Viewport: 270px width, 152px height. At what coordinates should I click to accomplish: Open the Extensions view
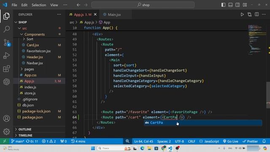tap(6, 68)
